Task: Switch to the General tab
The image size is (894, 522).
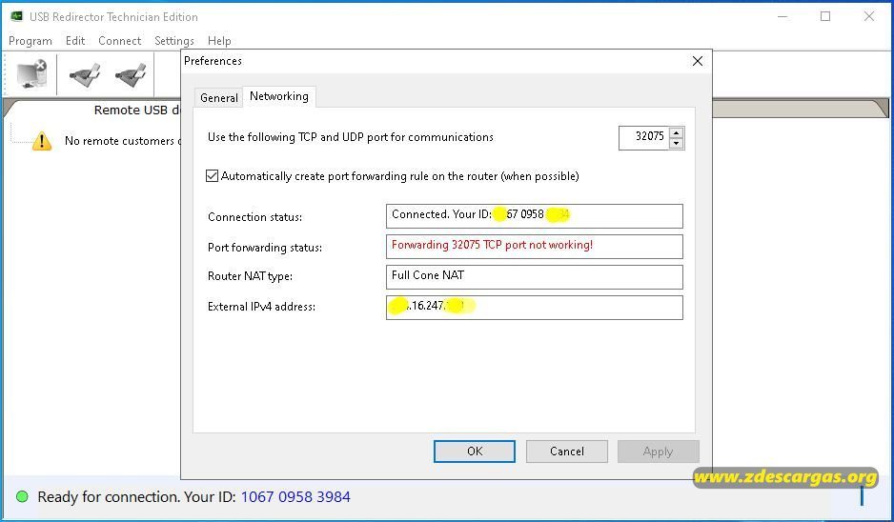Action: [219, 98]
